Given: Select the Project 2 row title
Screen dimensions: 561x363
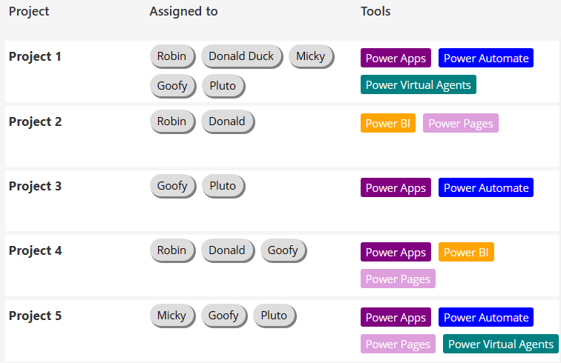Looking at the screenshot, I should (x=35, y=121).
